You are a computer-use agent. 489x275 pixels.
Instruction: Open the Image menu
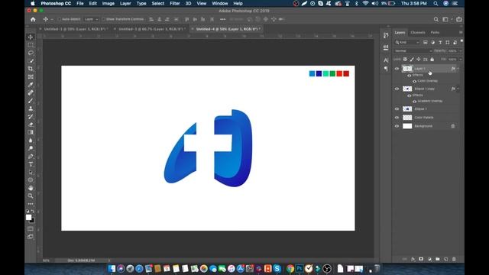[x=108, y=3]
